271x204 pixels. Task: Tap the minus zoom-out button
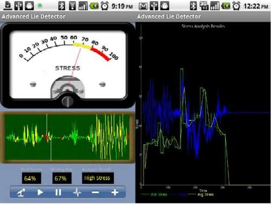95,192
